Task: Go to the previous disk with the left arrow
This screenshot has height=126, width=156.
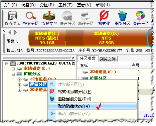Action: 10,33
